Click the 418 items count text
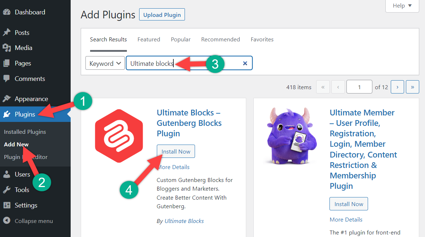425x237 pixels. (299, 87)
